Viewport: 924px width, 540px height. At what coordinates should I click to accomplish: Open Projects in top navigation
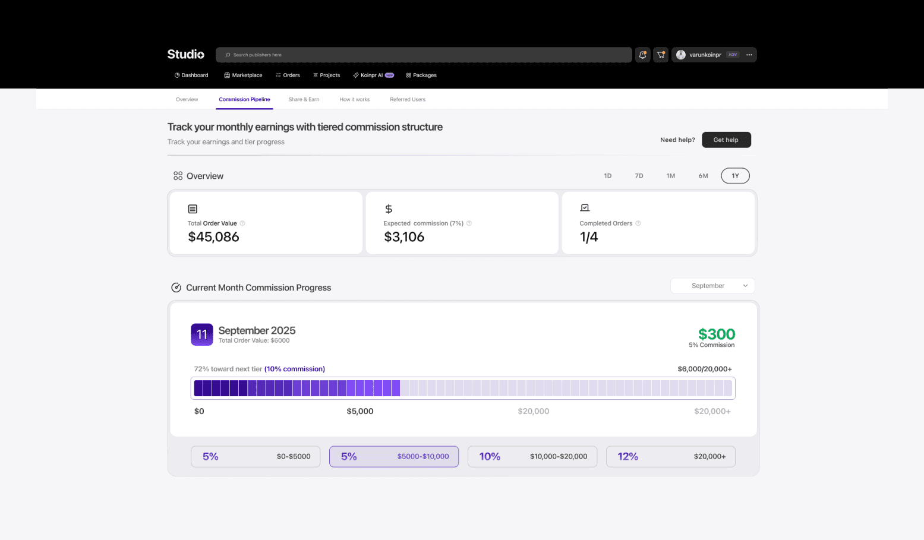click(327, 75)
